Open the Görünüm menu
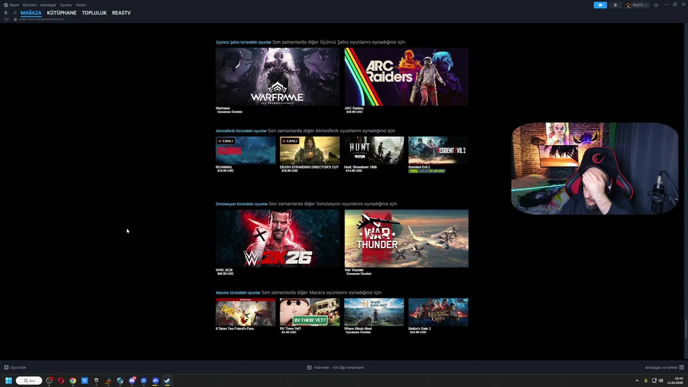This screenshot has width=688, height=387. [30, 5]
